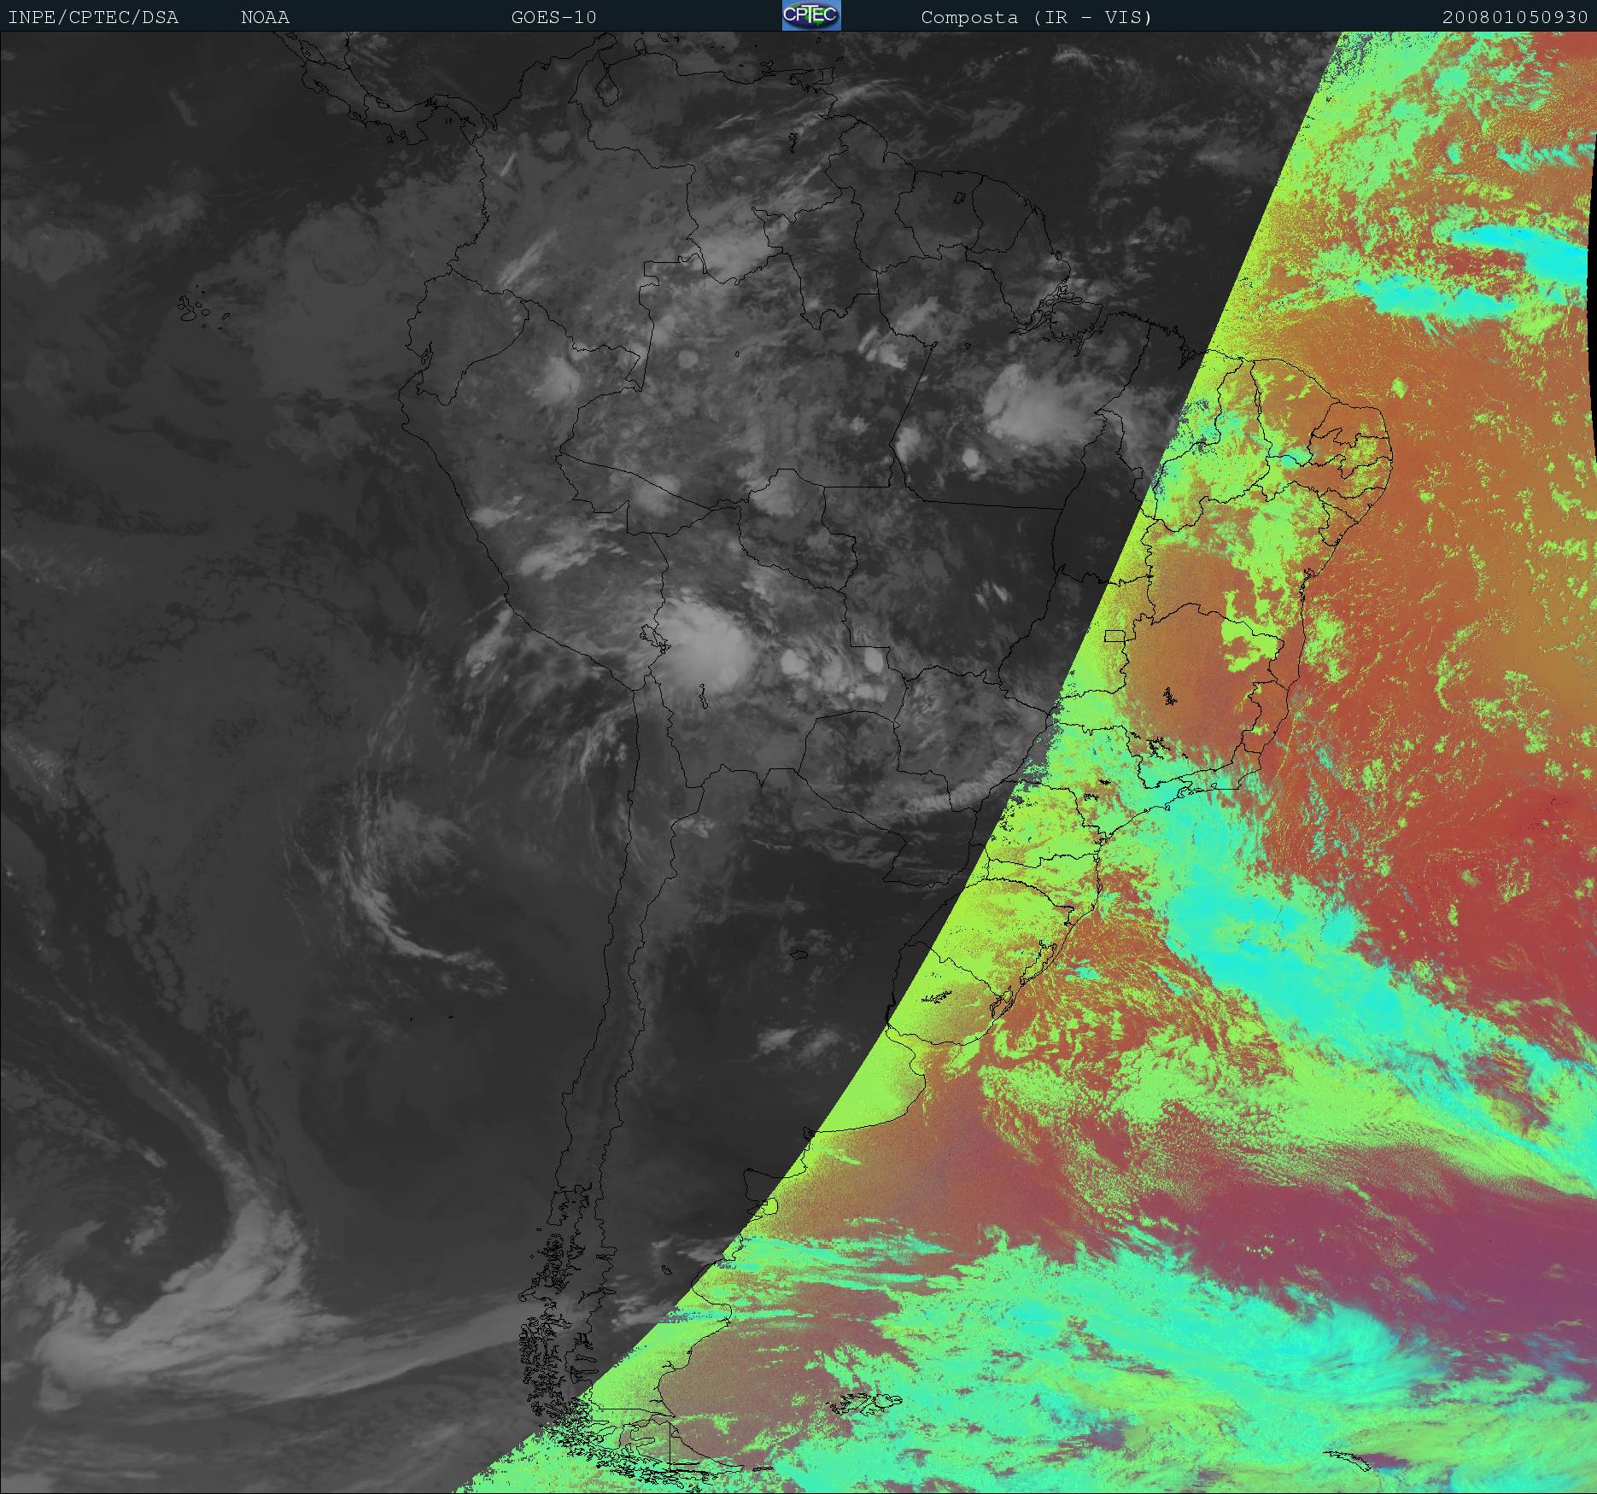1597x1494 pixels.
Task: Click the Composta (IR - VIS) title
Action: click(1037, 17)
